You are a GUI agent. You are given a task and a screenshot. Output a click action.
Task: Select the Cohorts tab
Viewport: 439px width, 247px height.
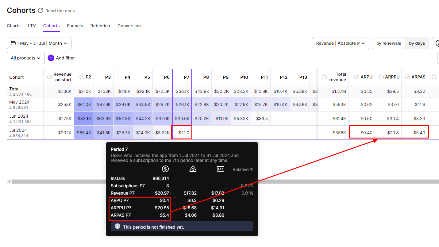point(52,26)
